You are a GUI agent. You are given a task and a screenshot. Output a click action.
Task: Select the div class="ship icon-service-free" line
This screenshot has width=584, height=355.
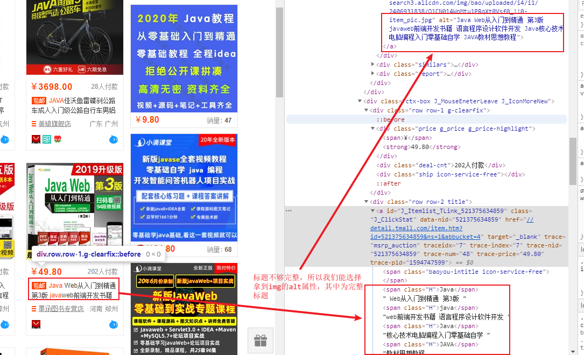(451, 174)
